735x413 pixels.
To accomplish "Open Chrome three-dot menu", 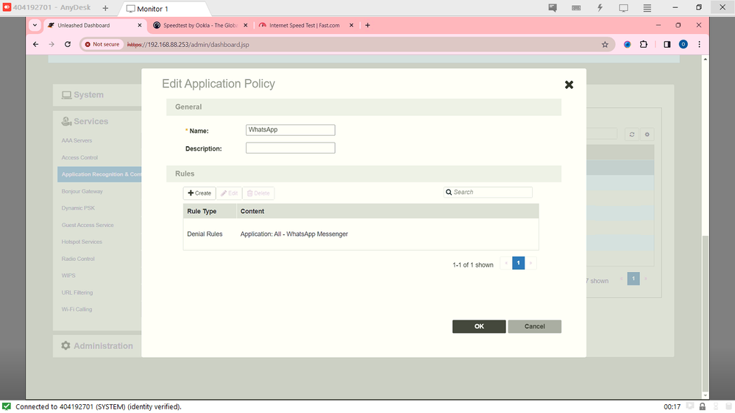I will click(699, 44).
